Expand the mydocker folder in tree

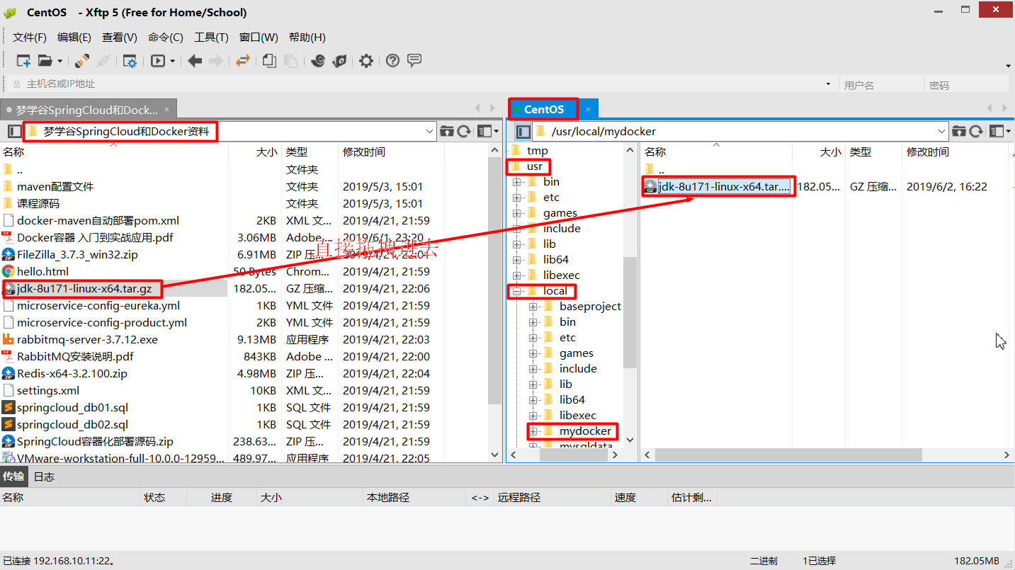click(533, 431)
